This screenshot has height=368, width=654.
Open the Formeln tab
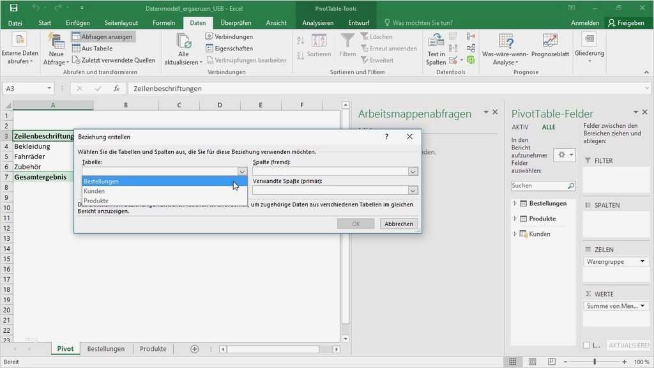[x=163, y=23]
